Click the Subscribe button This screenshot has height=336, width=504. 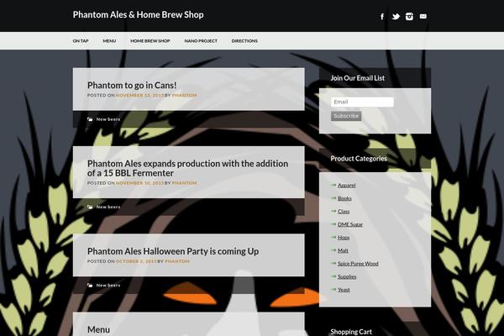[346, 116]
